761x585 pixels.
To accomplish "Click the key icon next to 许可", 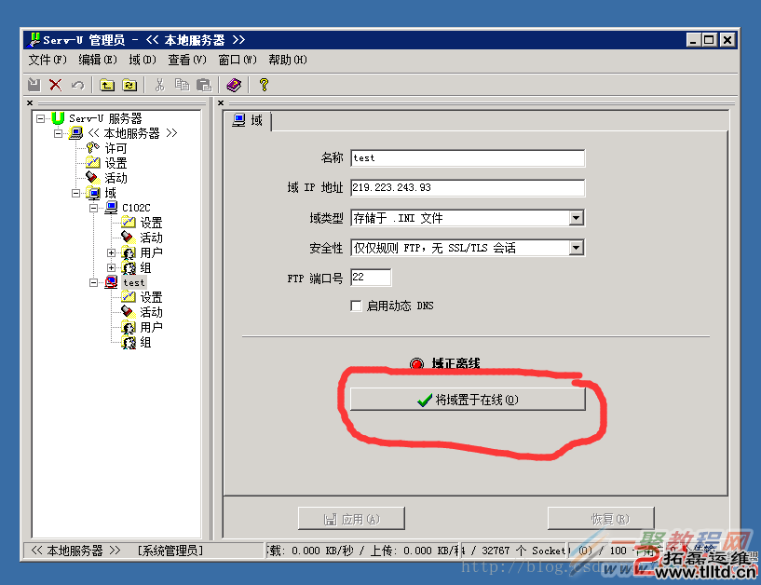I will coord(91,148).
